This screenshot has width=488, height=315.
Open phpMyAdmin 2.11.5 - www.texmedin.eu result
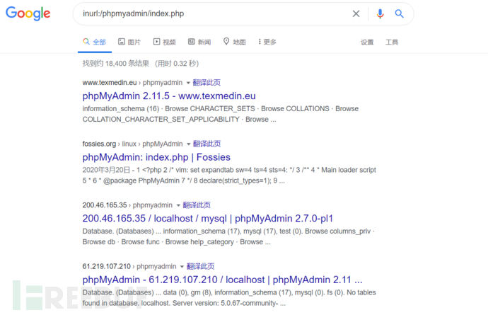point(169,96)
